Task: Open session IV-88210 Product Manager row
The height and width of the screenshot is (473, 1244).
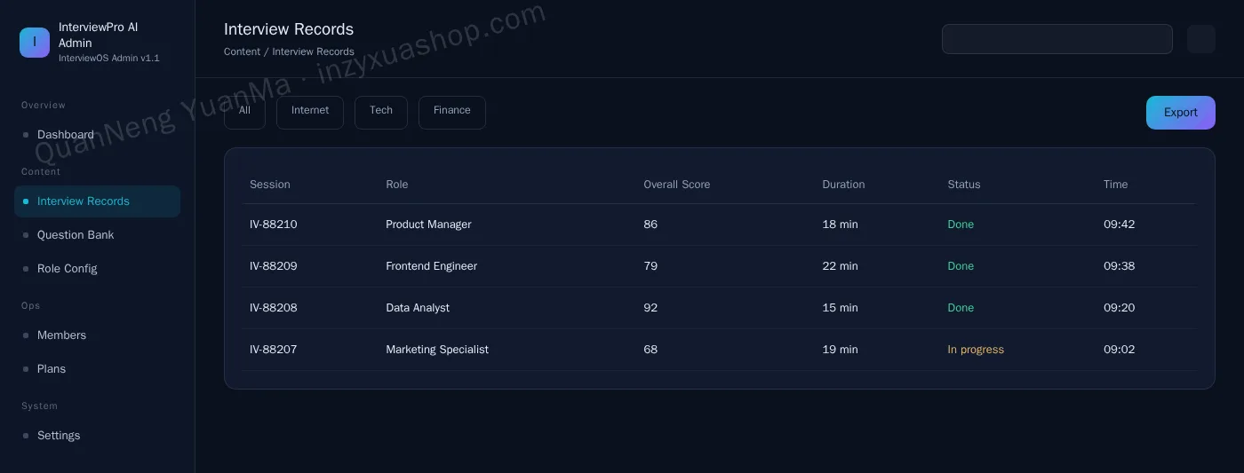Action: coord(719,225)
